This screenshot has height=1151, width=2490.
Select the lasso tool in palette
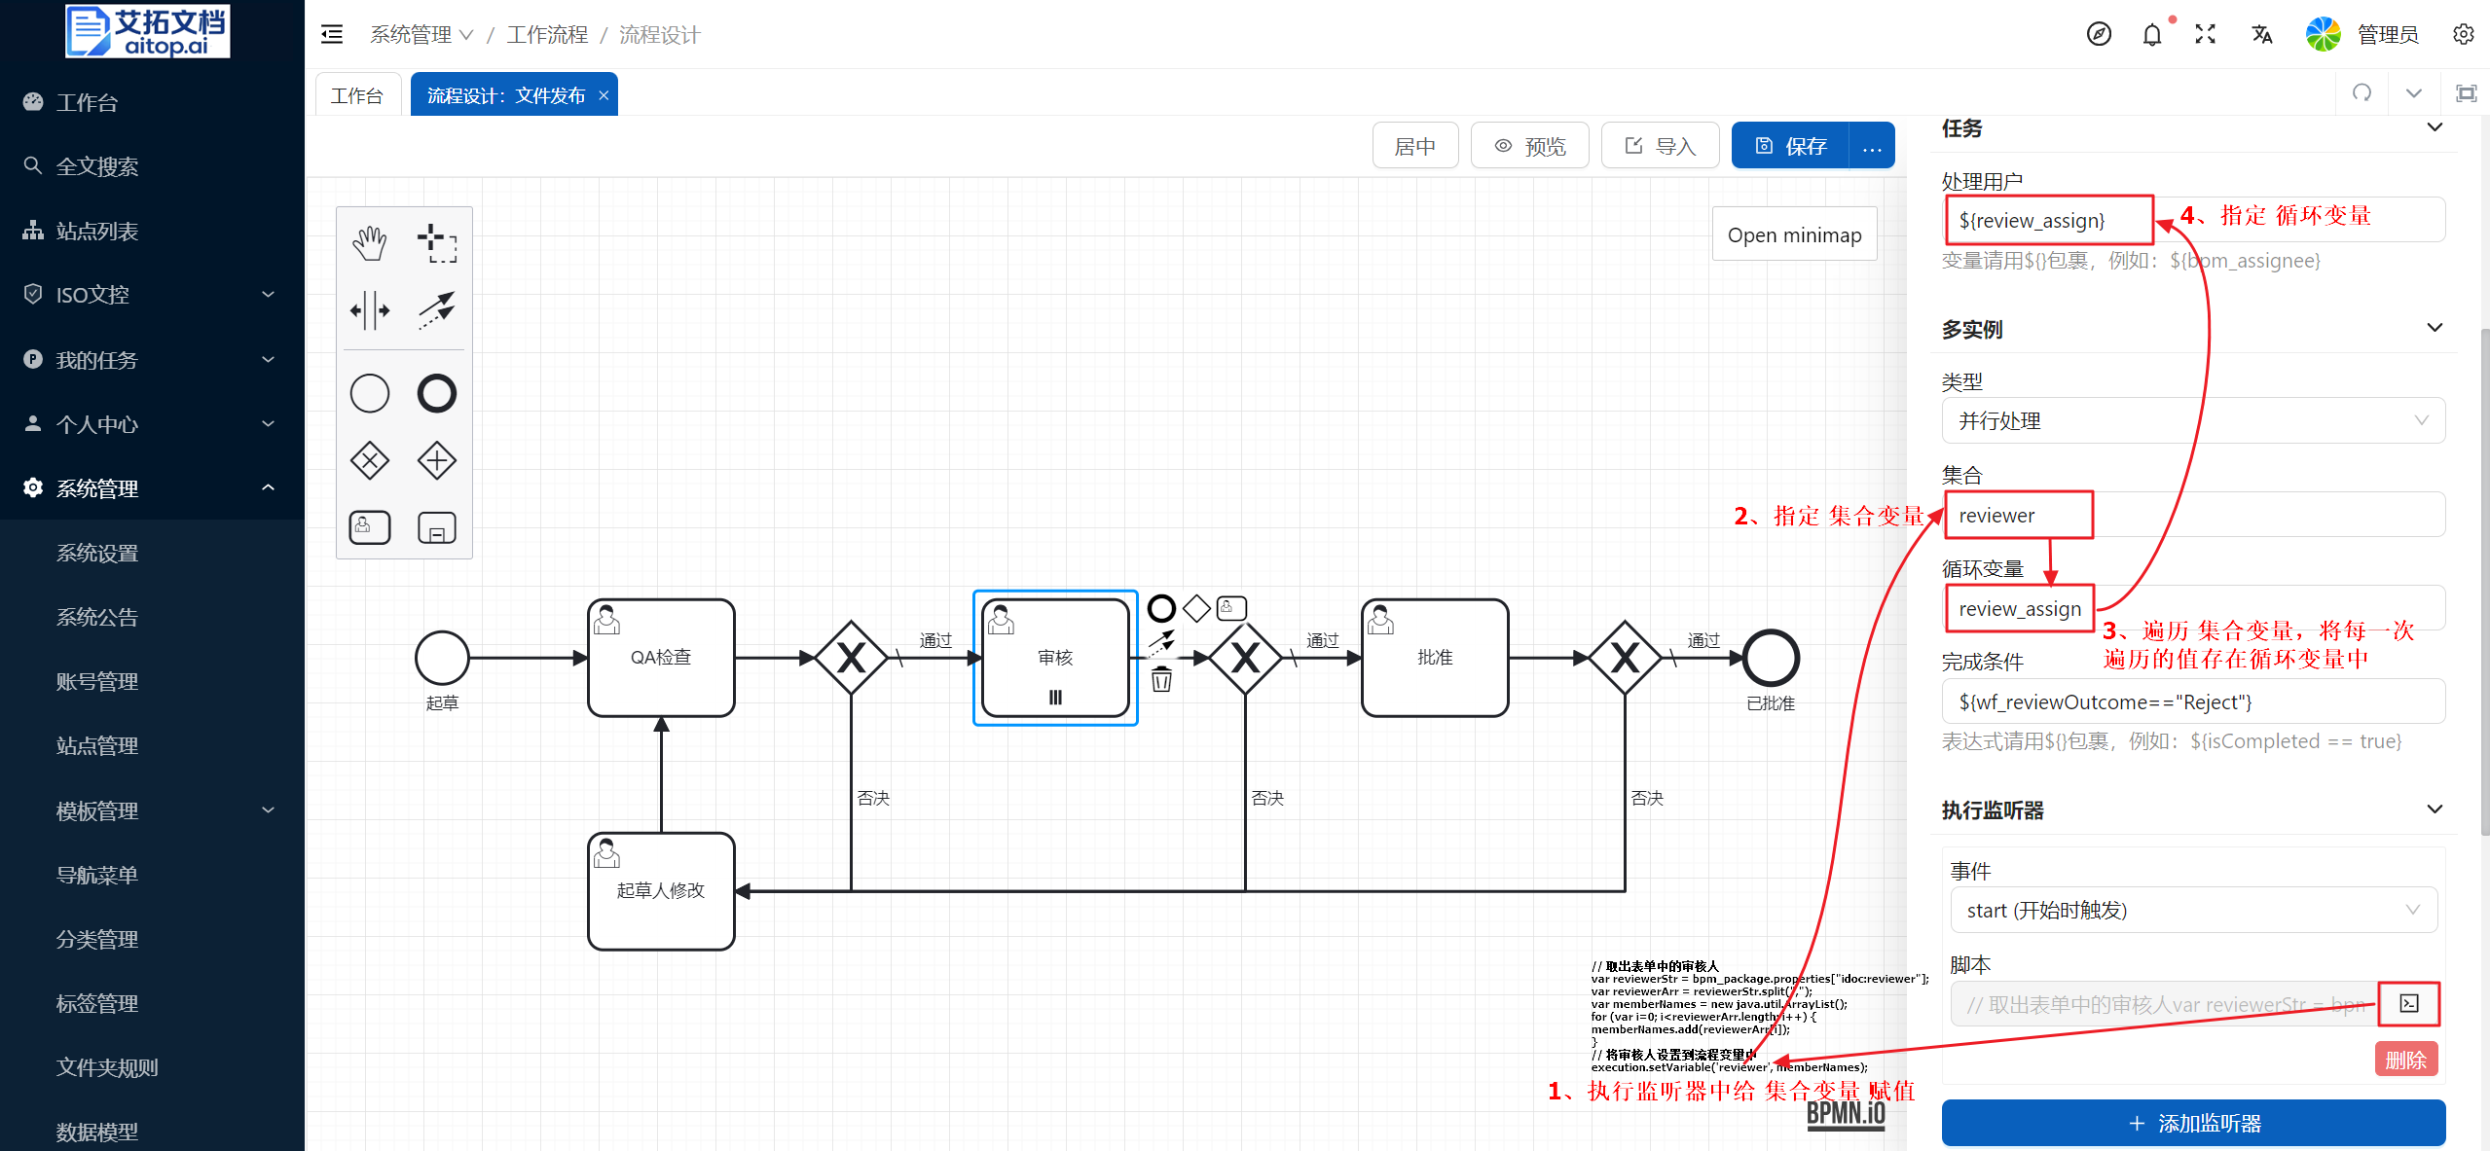[x=436, y=243]
